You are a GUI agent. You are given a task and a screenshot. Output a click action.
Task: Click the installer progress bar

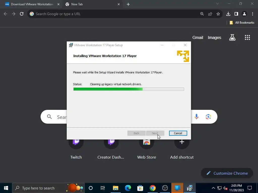click(129, 89)
